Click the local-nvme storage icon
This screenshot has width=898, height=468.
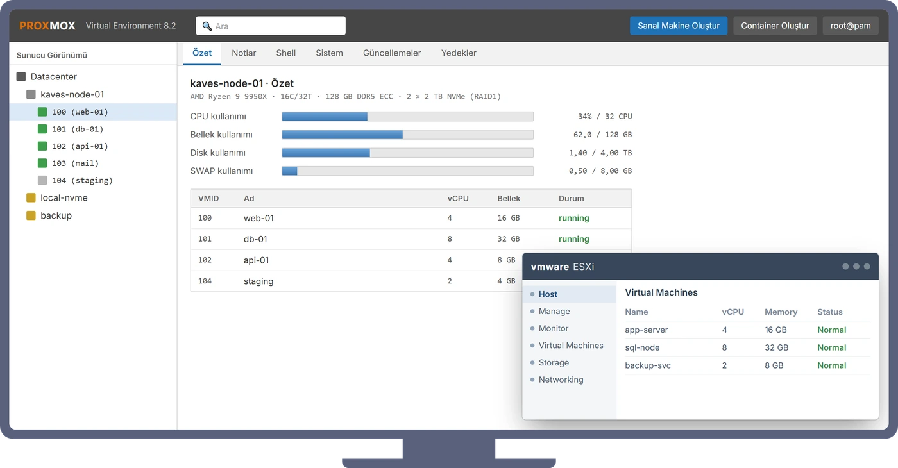(31, 197)
